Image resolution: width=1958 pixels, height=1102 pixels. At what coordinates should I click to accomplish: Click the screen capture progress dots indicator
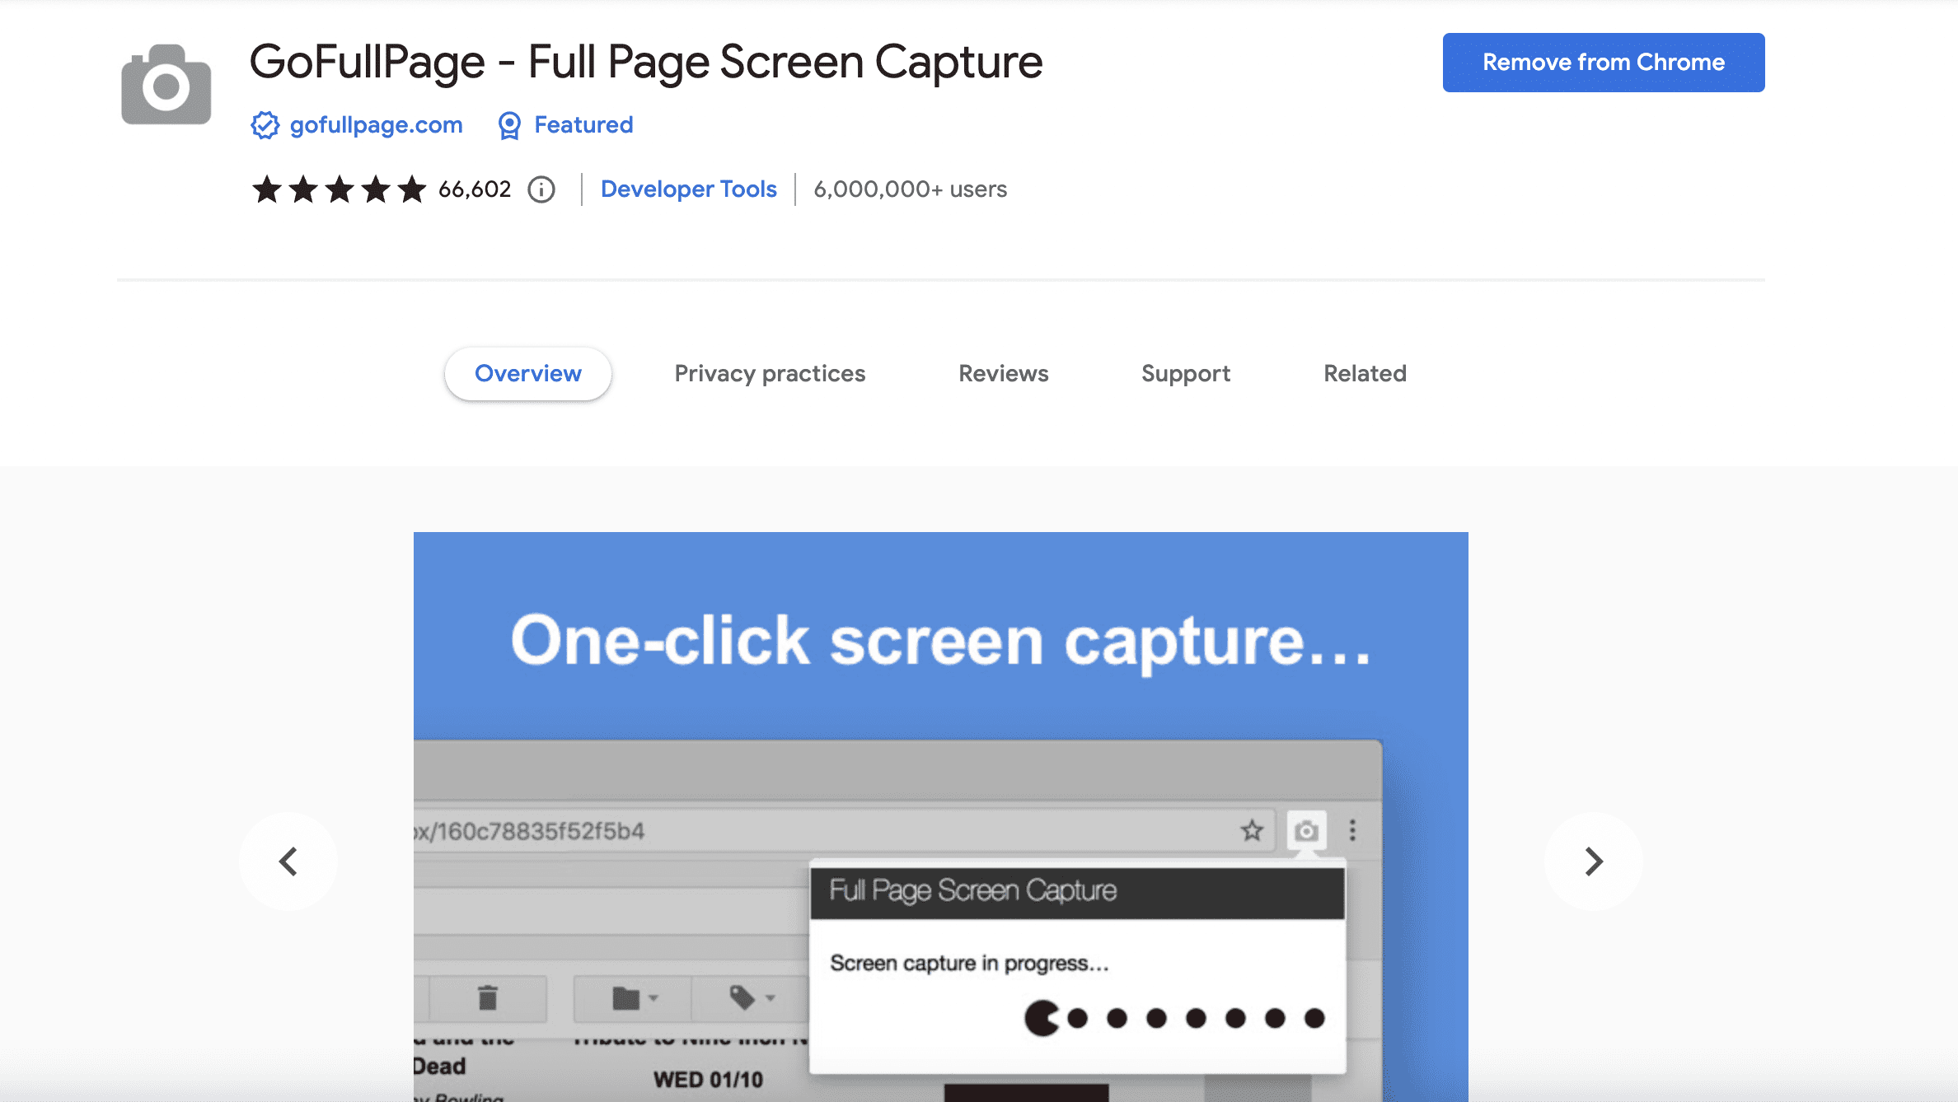[1173, 1018]
